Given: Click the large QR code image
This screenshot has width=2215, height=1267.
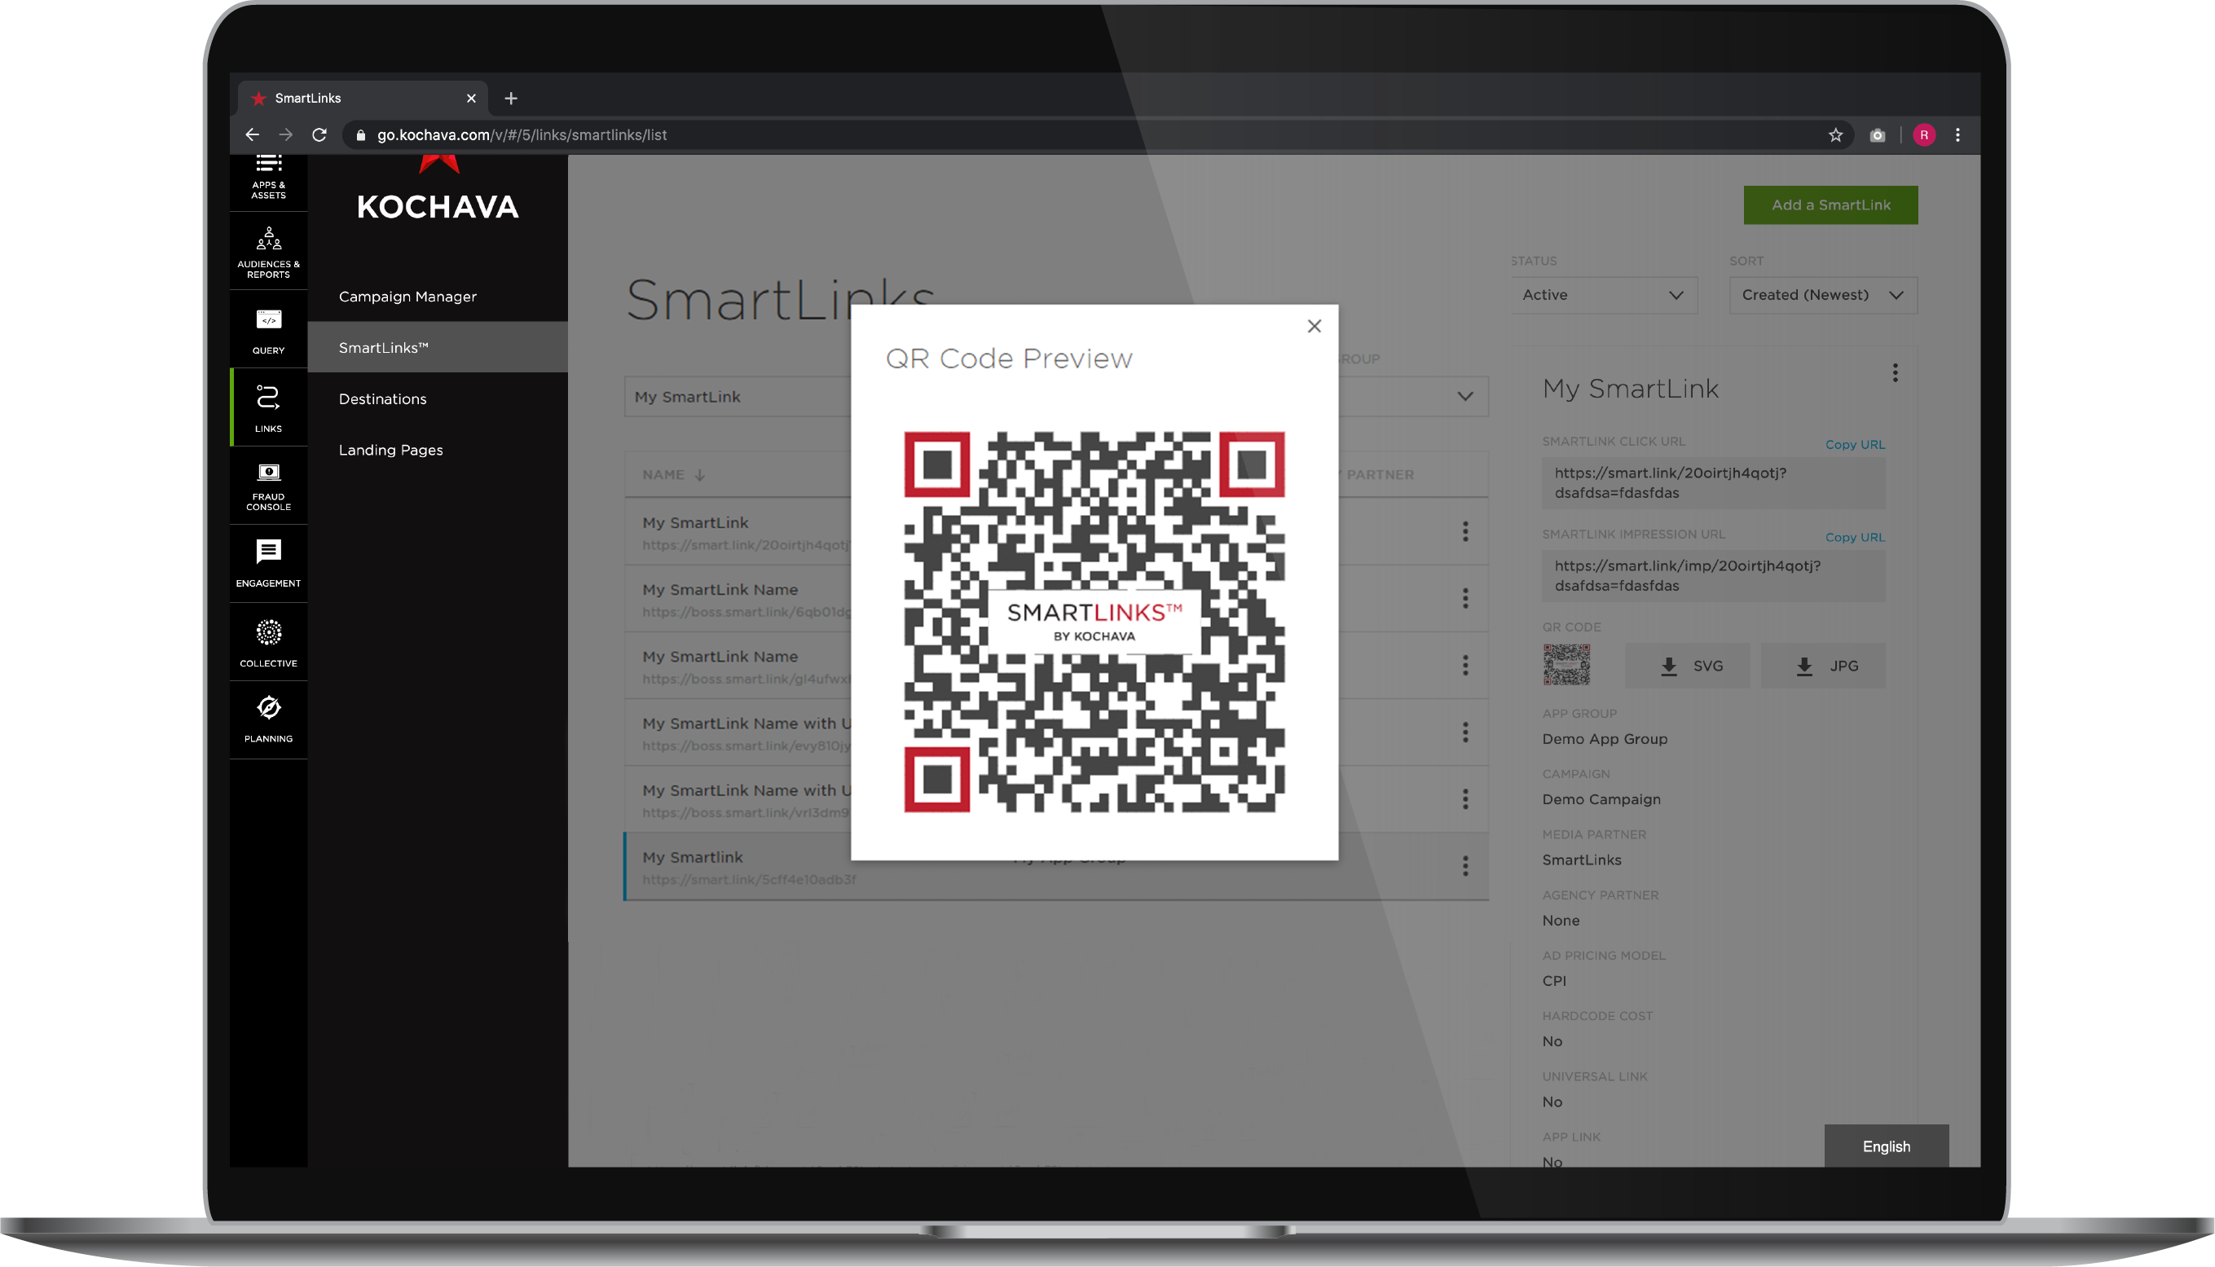Looking at the screenshot, I should 1094,623.
